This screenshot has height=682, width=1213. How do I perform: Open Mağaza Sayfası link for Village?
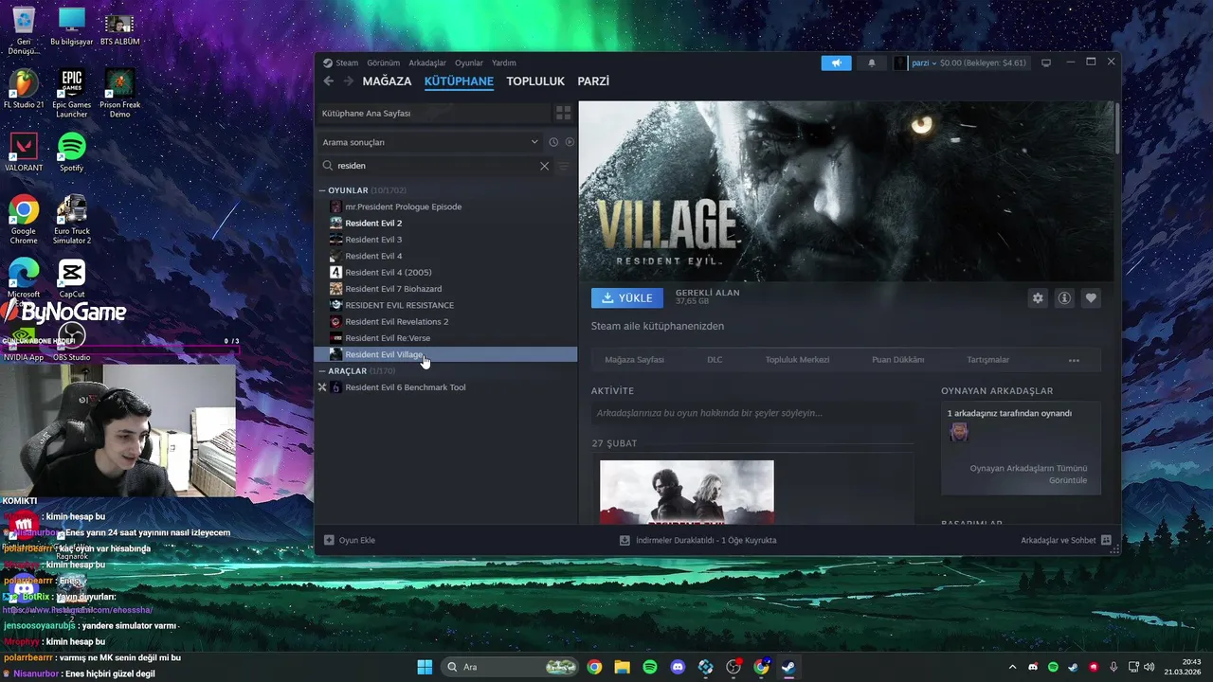tap(634, 360)
